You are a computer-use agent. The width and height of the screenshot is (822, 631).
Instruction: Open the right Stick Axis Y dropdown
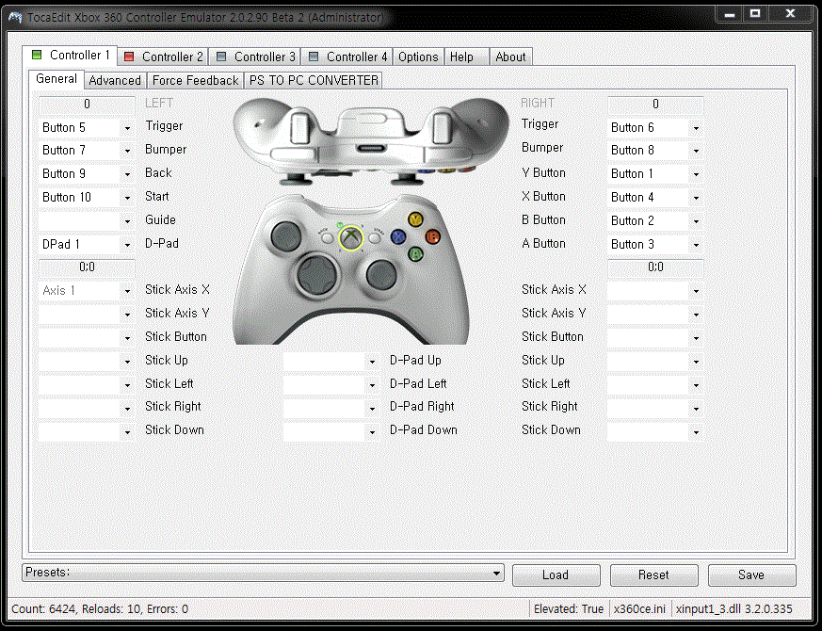[655, 315]
